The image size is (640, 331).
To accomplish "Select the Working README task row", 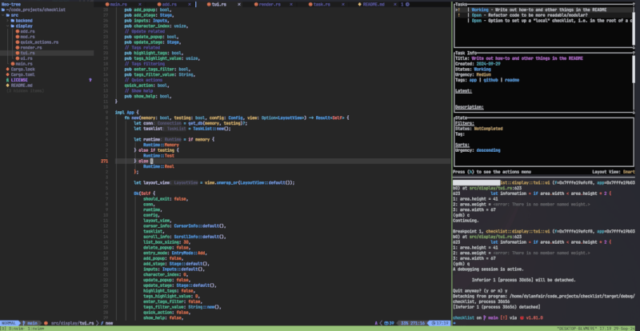I will 536,9.
